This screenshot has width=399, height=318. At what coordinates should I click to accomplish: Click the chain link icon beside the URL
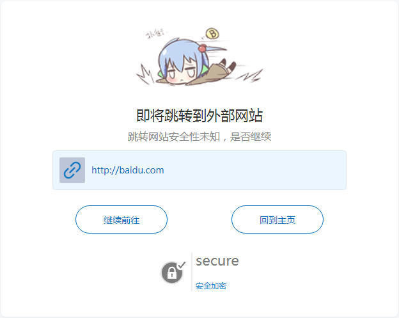point(72,170)
